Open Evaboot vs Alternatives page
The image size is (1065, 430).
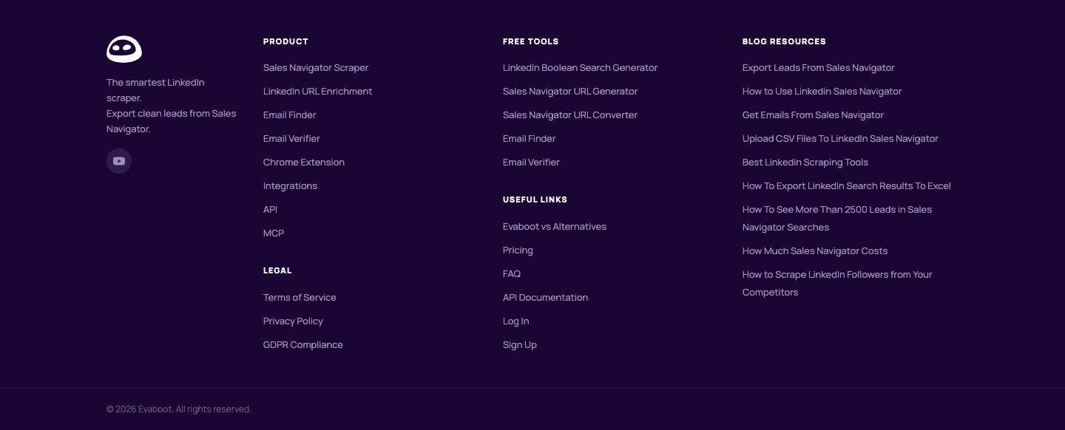(x=555, y=227)
